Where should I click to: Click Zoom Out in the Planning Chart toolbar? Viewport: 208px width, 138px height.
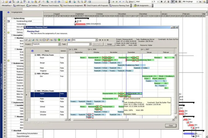(40, 40)
